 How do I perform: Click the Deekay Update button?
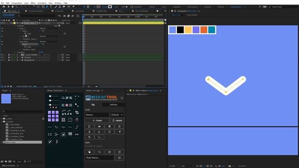pos(117,120)
